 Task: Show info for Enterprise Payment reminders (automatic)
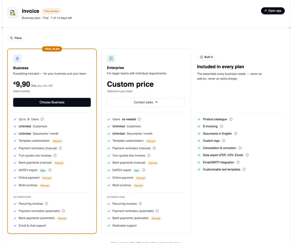coord(157,211)
